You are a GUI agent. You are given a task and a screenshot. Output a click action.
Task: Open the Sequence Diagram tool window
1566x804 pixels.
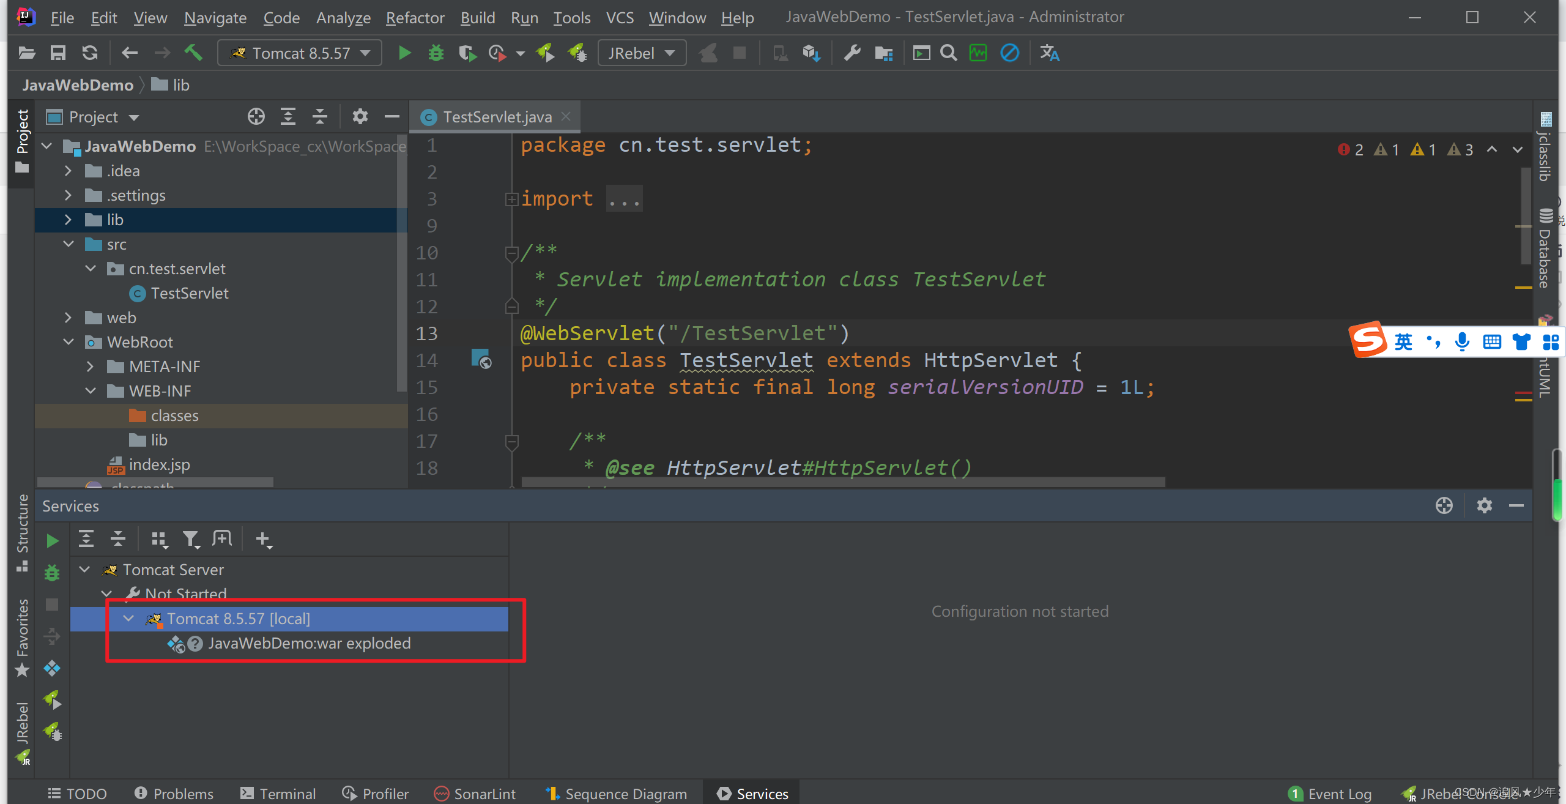[616, 794]
